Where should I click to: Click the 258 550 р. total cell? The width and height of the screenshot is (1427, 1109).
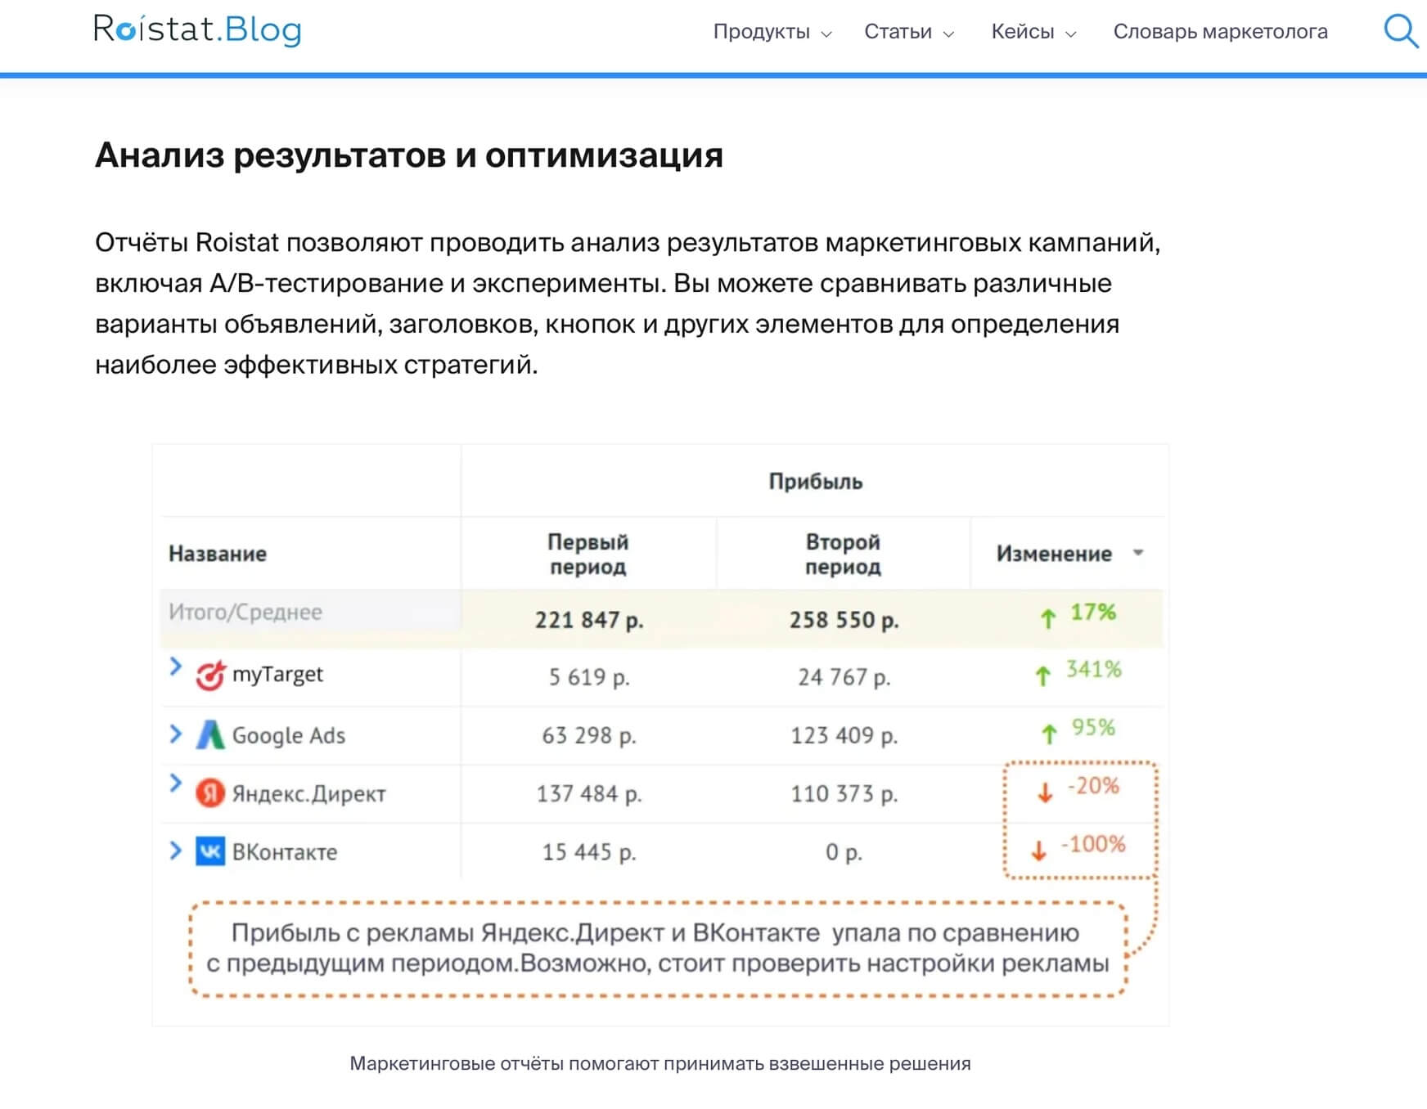tap(844, 620)
